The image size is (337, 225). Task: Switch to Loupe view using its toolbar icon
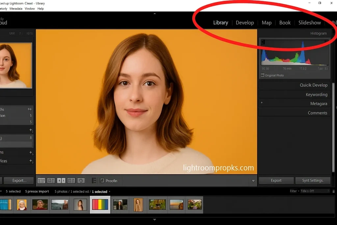[51, 181]
